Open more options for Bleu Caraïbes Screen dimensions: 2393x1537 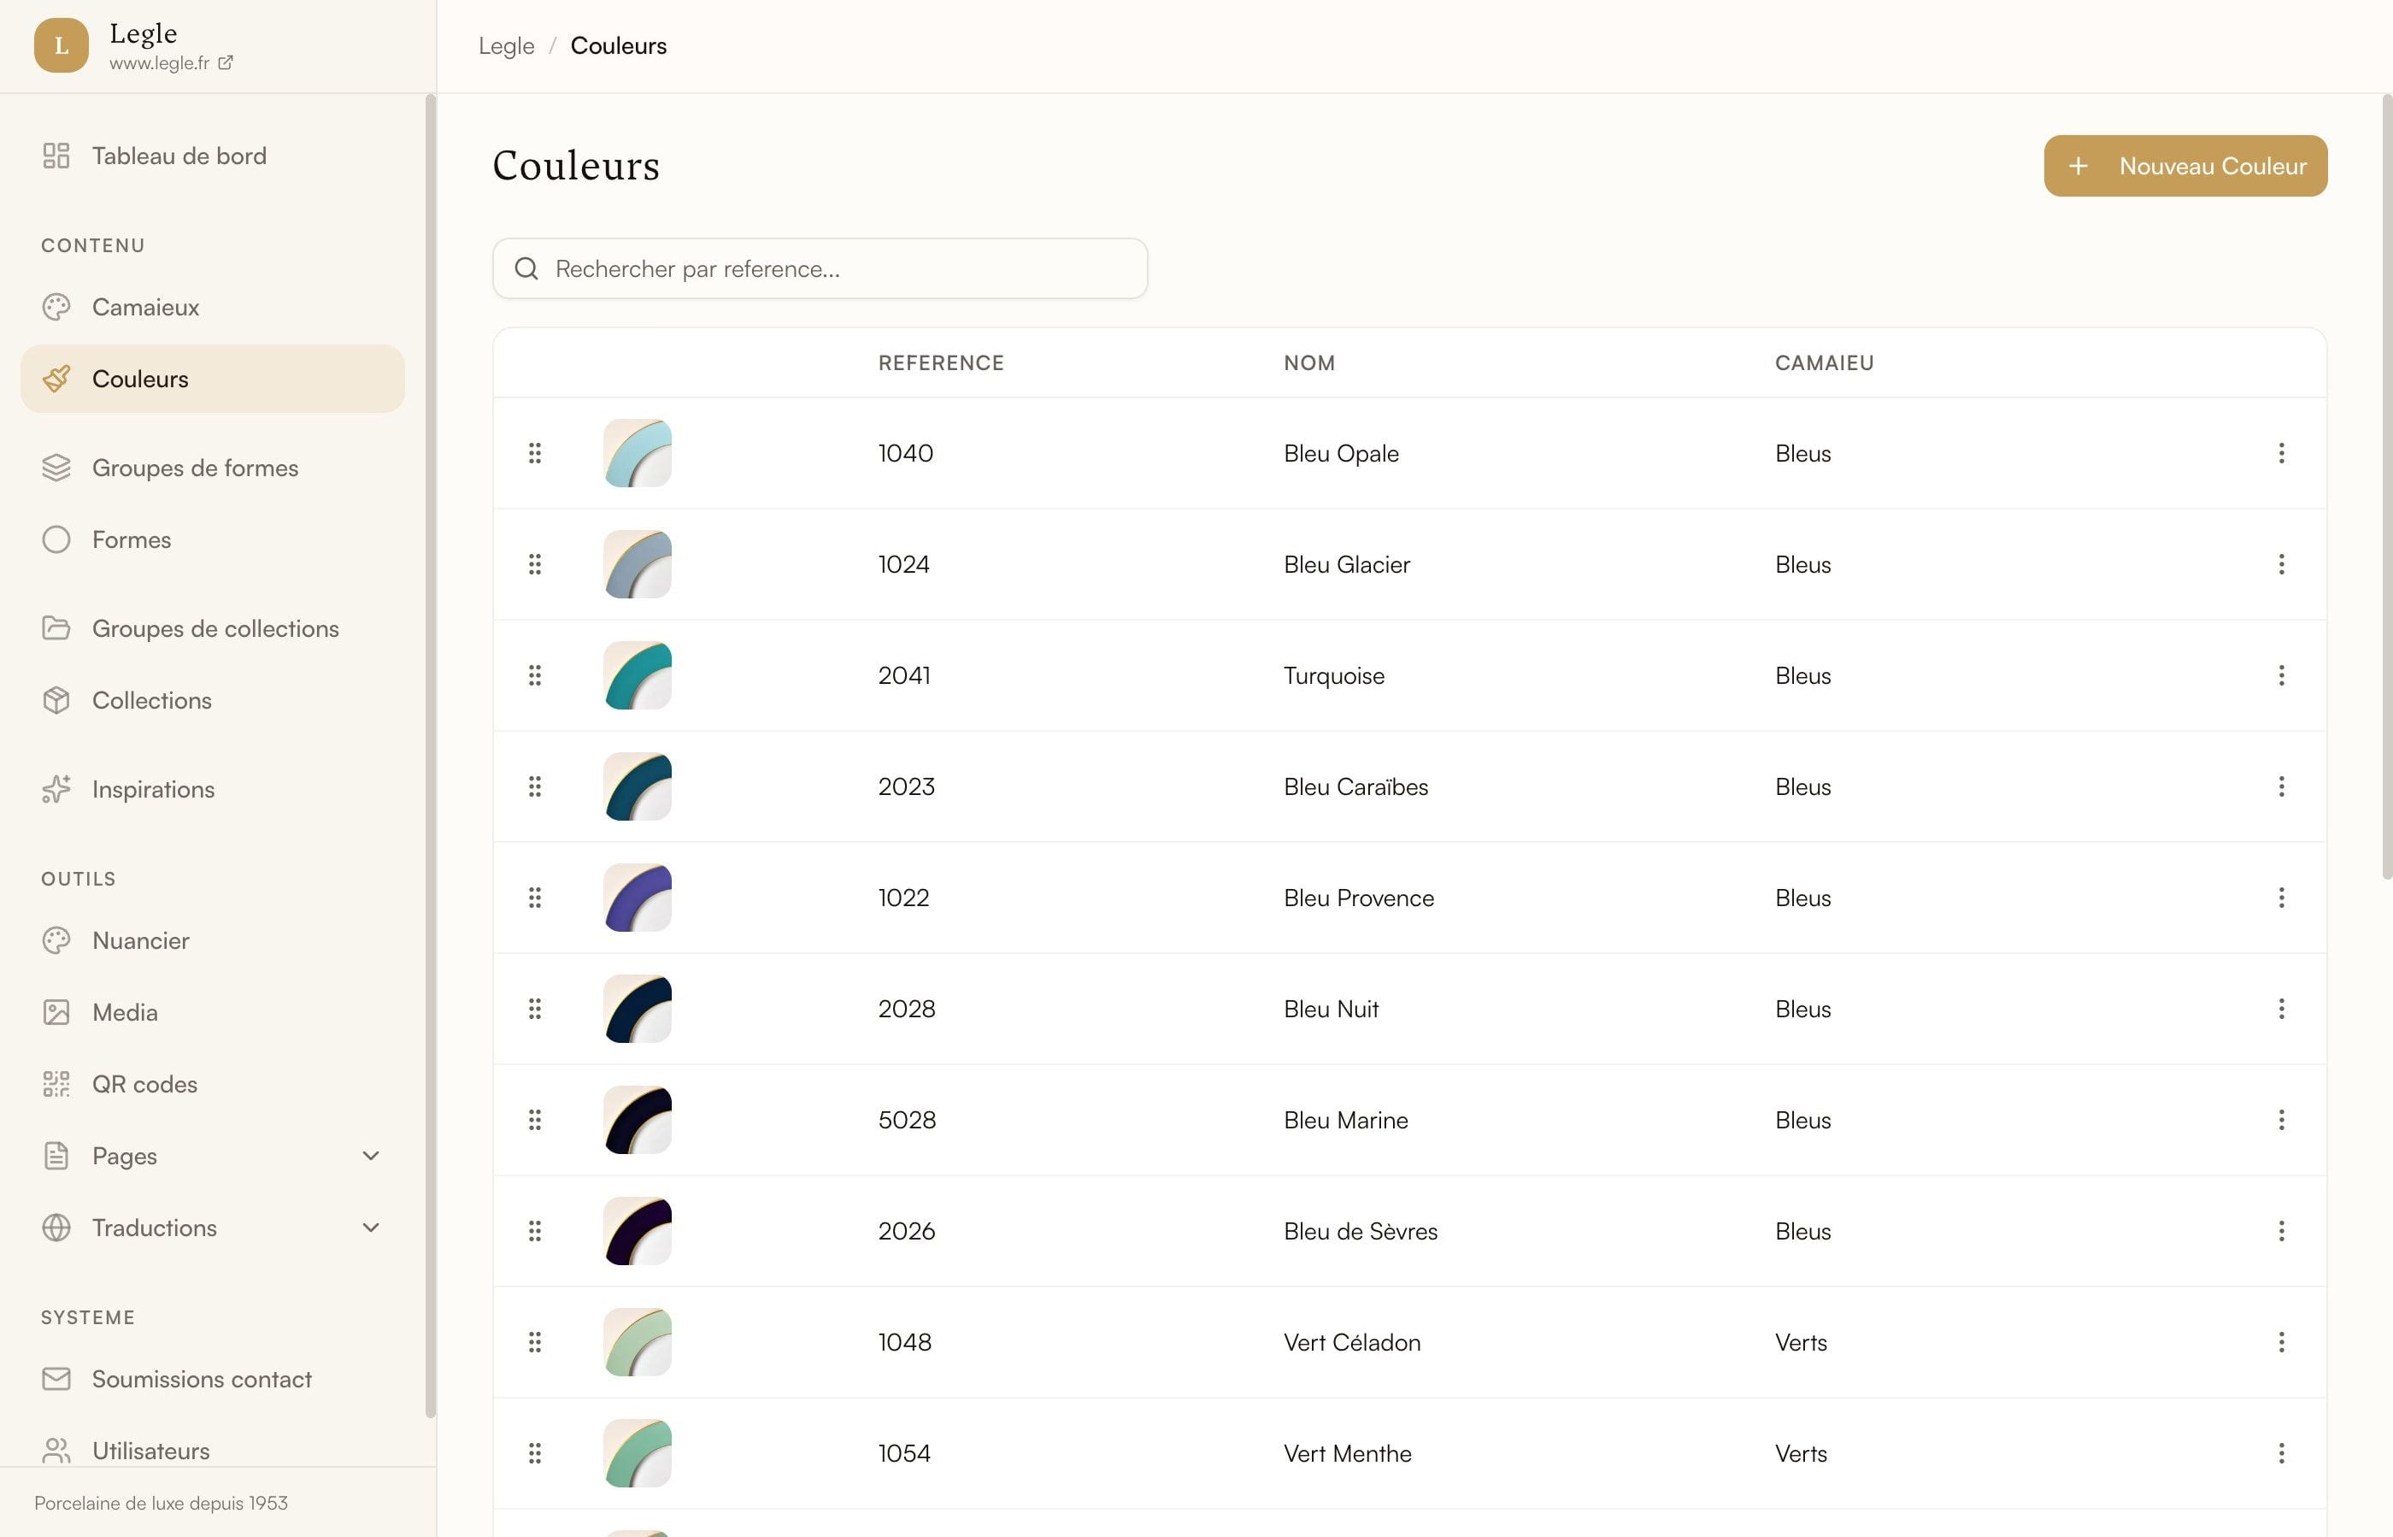pyautogui.click(x=2281, y=786)
